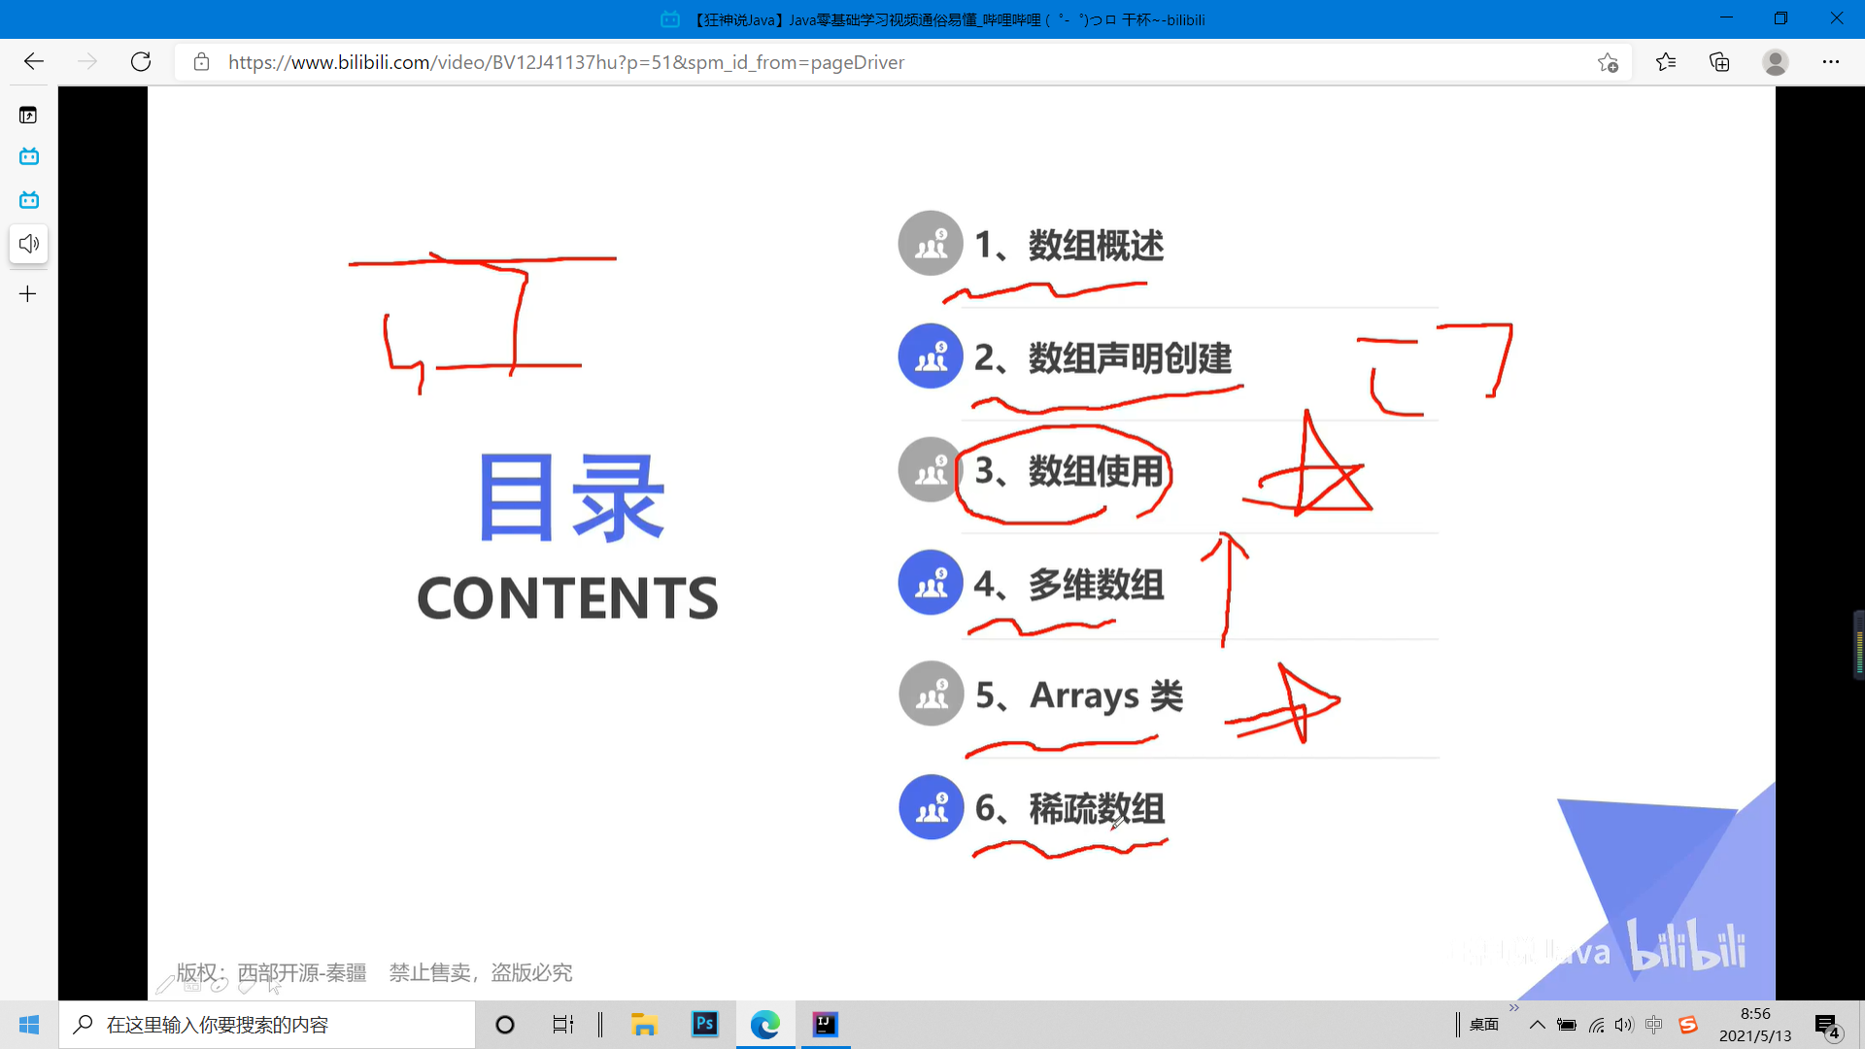This screenshot has width=1865, height=1049.
Task: Open the system volume slider
Action: click(x=1624, y=1025)
